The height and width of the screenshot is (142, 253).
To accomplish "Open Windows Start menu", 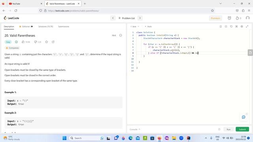I will (64, 138).
